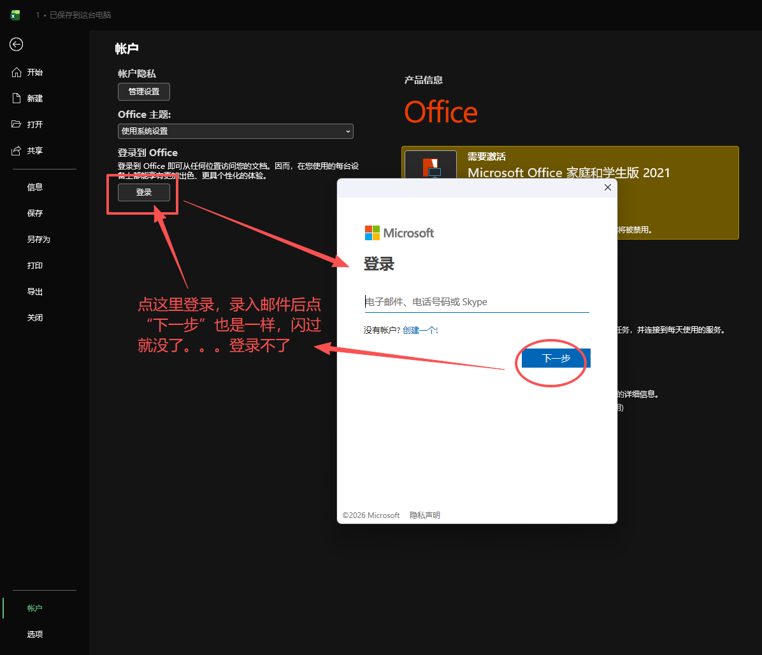Click the 下一步 button
Viewport: 762px width, 655px height.
(x=556, y=358)
